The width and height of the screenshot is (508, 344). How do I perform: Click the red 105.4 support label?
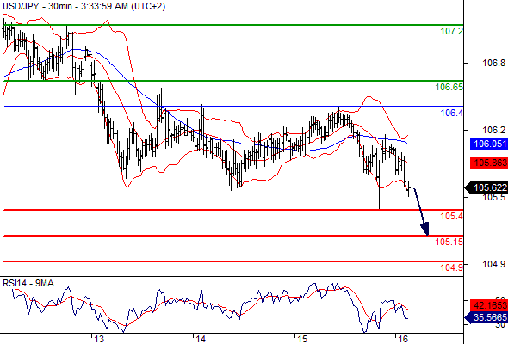452,216
